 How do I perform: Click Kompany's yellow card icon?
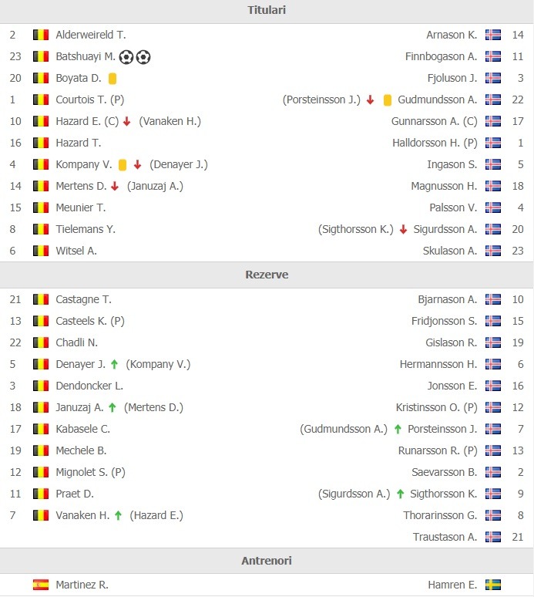pyautogui.click(x=123, y=165)
